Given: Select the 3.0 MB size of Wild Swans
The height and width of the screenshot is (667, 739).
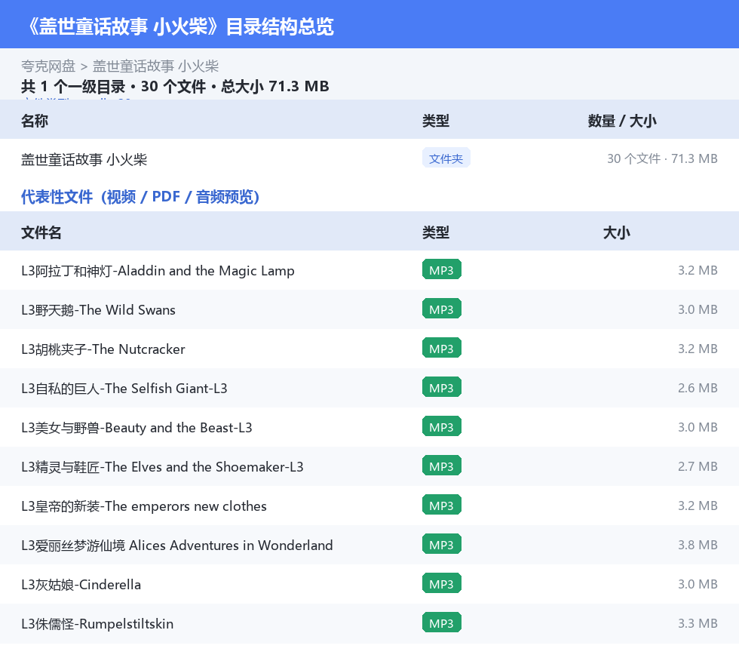Looking at the screenshot, I should tap(698, 309).
